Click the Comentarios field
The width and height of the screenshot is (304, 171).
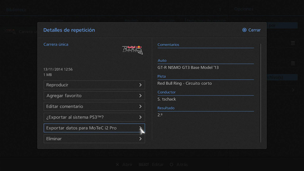pyautogui.click(x=205, y=45)
